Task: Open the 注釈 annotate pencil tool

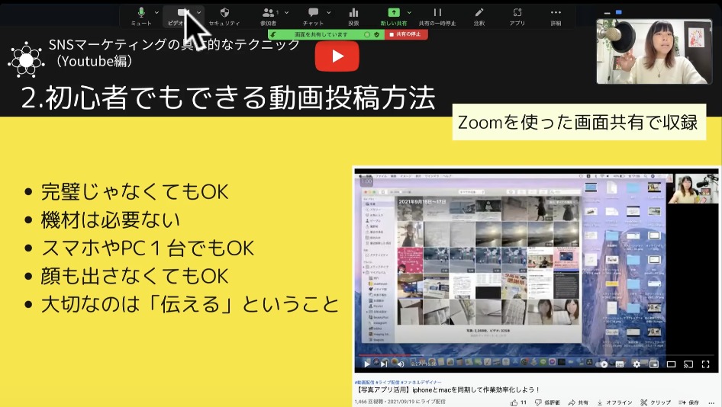Action: point(479,16)
